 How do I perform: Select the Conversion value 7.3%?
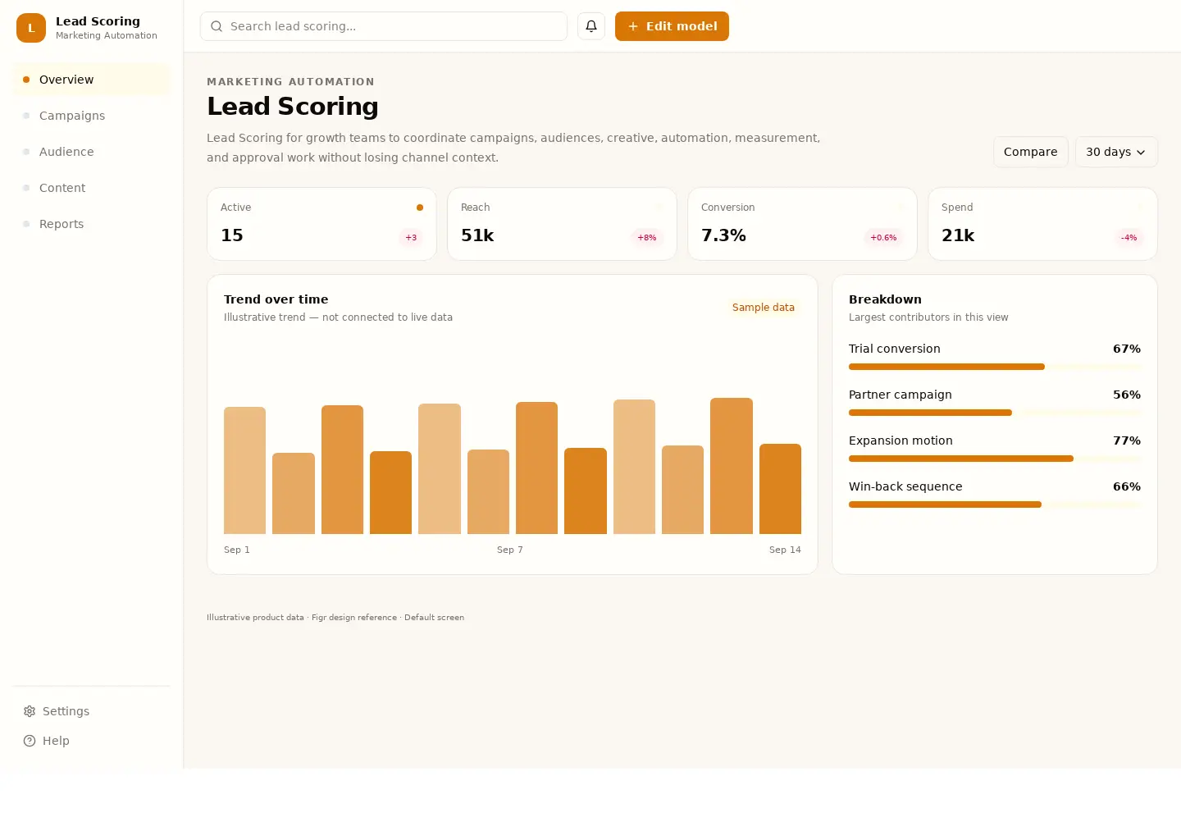tap(723, 235)
